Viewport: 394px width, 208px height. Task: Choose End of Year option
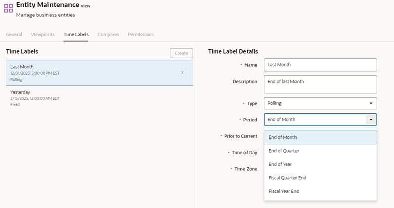[320, 164]
